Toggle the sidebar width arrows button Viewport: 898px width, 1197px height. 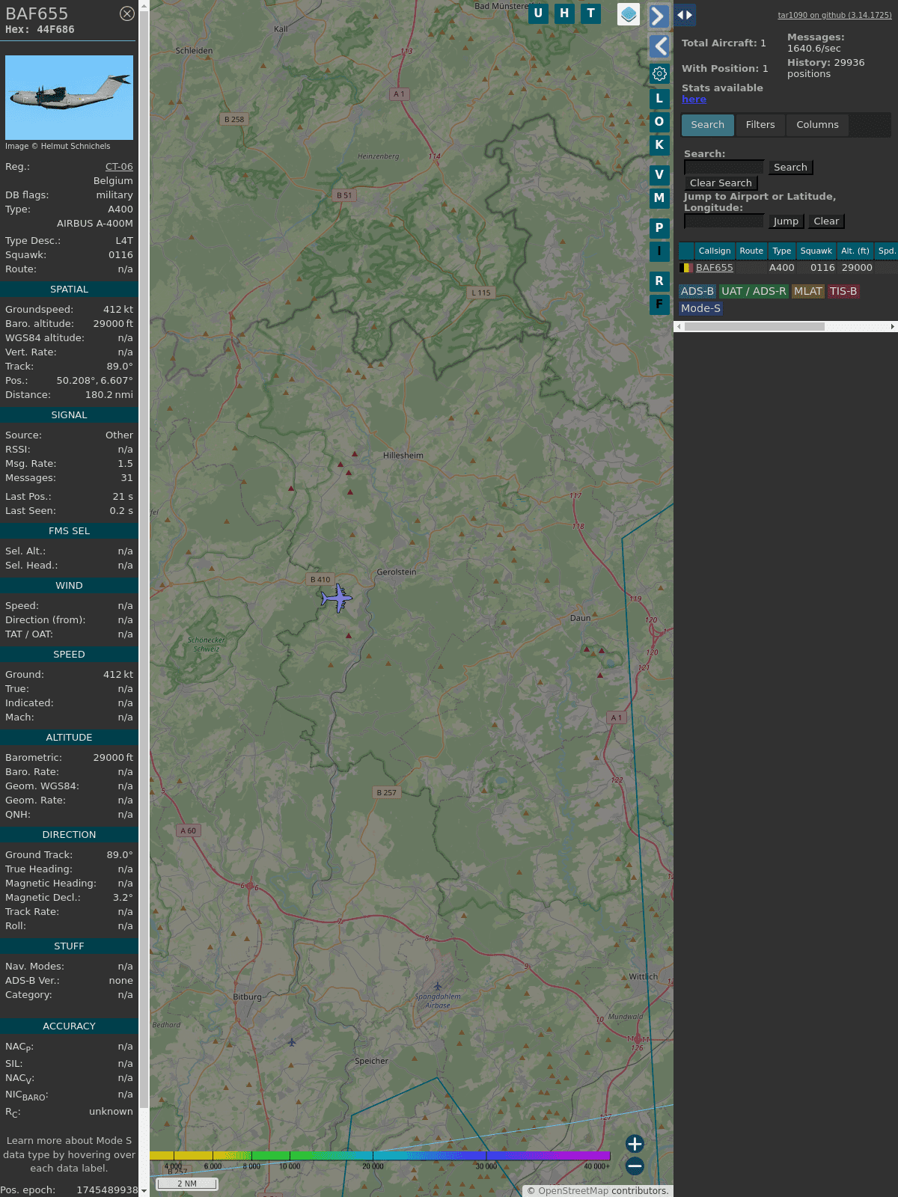pos(685,15)
